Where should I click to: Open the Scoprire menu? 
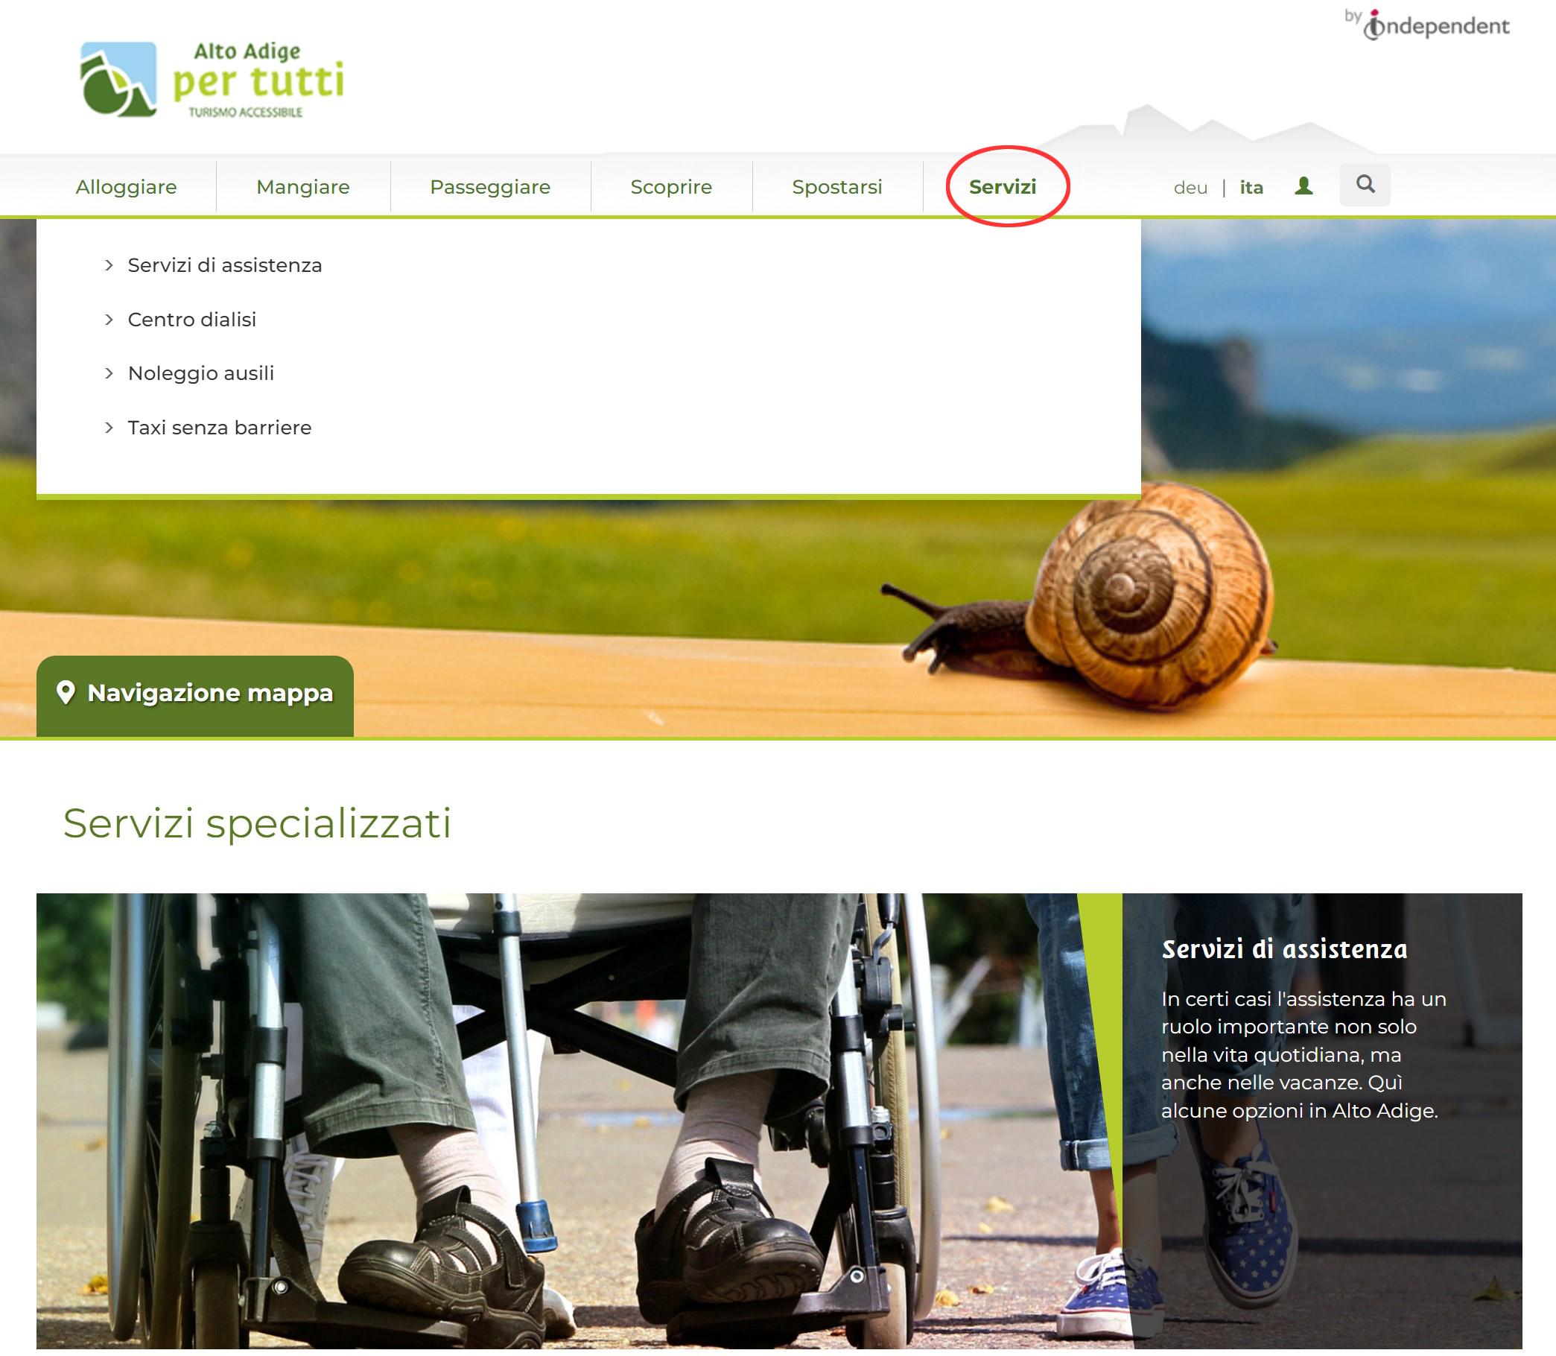point(671,187)
